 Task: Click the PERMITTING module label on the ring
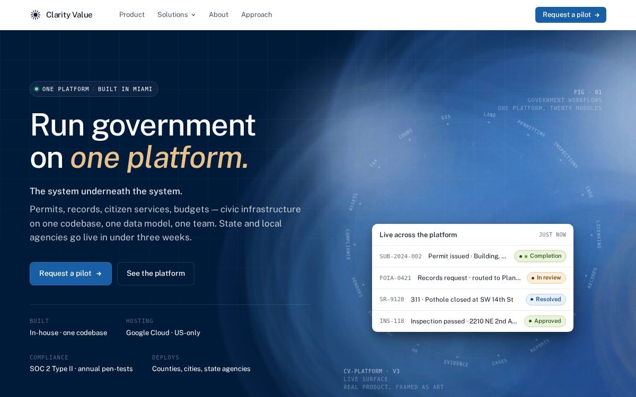click(x=531, y=128)
